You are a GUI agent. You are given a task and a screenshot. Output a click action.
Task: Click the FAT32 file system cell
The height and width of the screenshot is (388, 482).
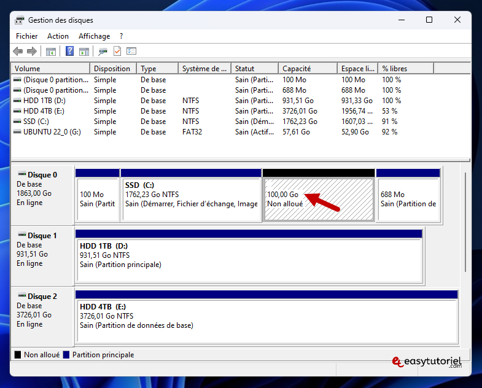coord(192,132)
